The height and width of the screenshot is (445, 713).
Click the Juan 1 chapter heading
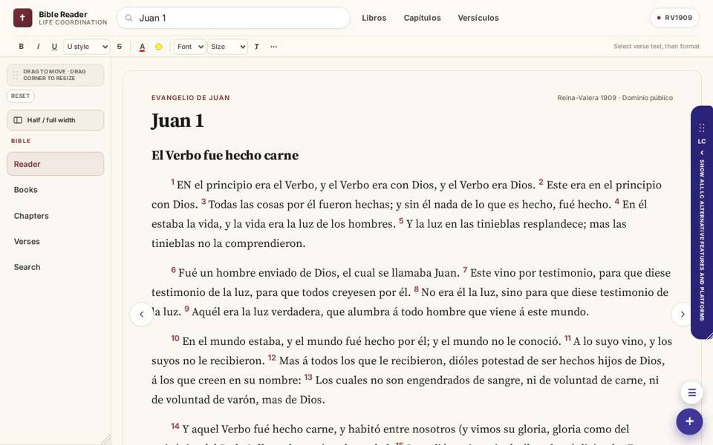178,121
